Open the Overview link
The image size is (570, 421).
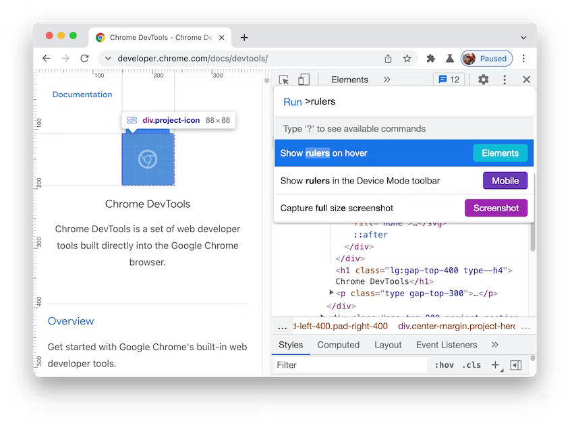coord(71,321)
